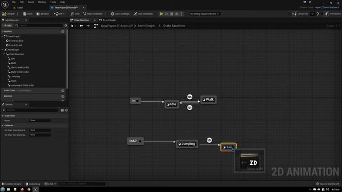Image resolution: width=342 pixels, height=192 pixels.
Task: Open the Edit menu
Action: (x=21, y=2)
